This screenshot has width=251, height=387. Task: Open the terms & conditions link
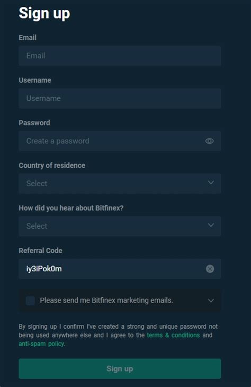[173, 335]
